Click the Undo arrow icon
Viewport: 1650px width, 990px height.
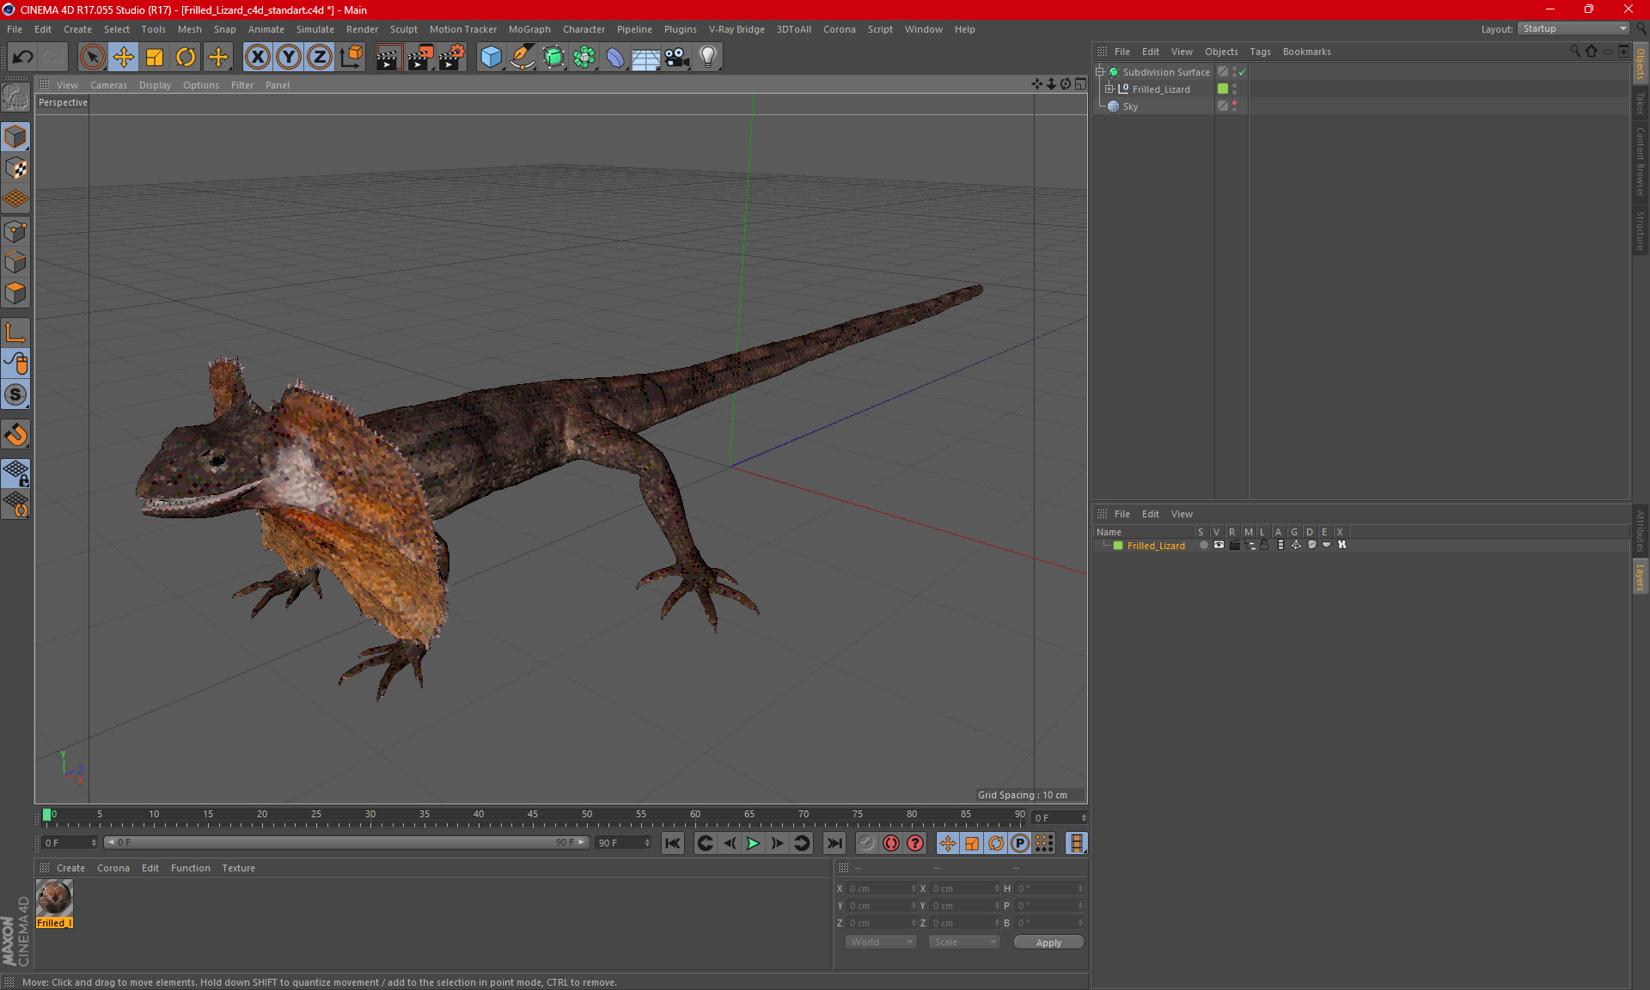23,58
